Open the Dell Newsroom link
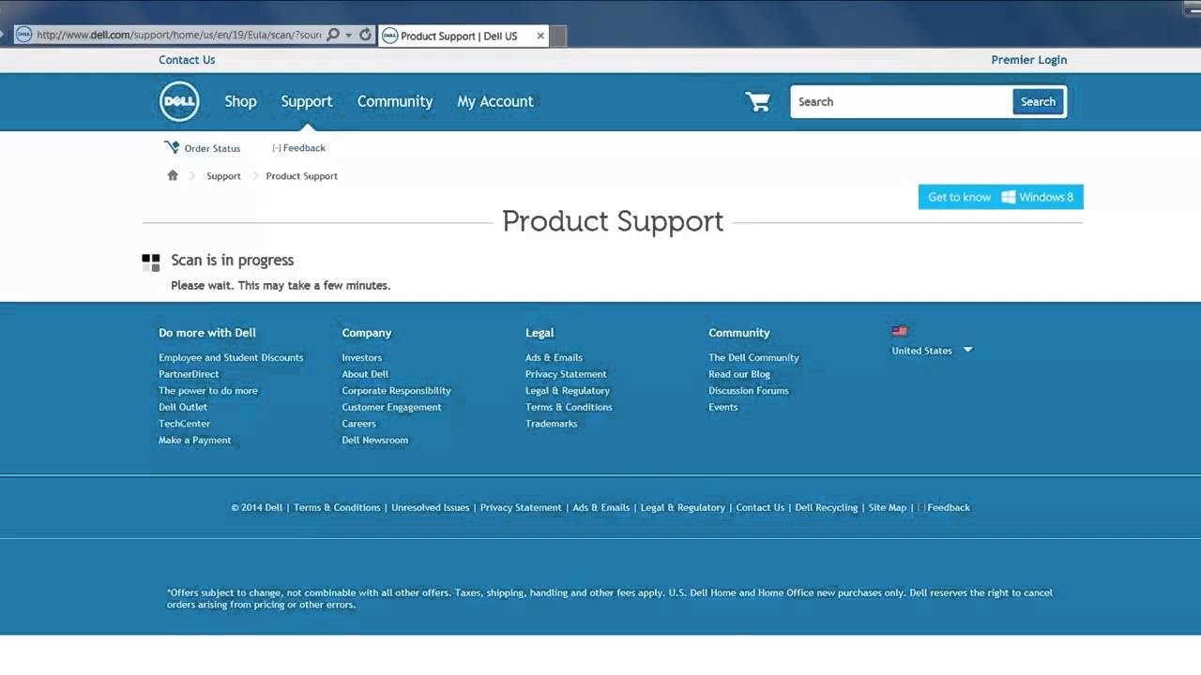This screenshot has width=1201, height=675. (x=374, y=440)
